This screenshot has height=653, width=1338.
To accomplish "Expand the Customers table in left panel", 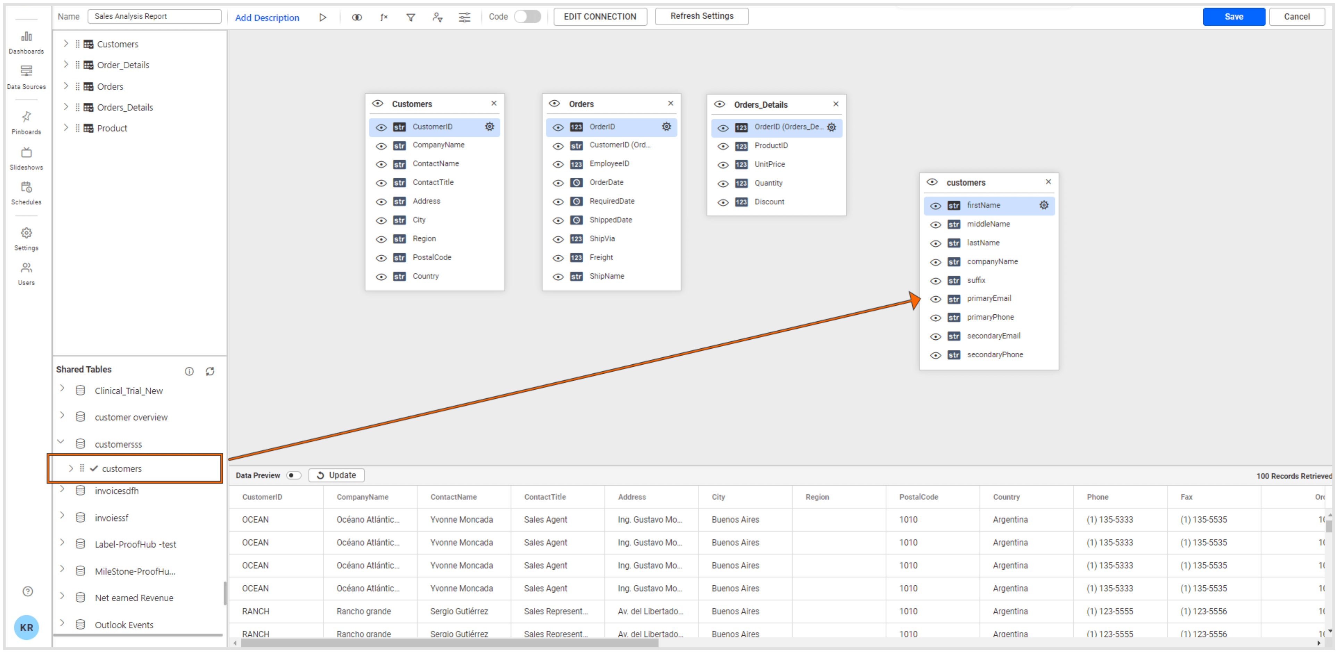I will point(66,44).
